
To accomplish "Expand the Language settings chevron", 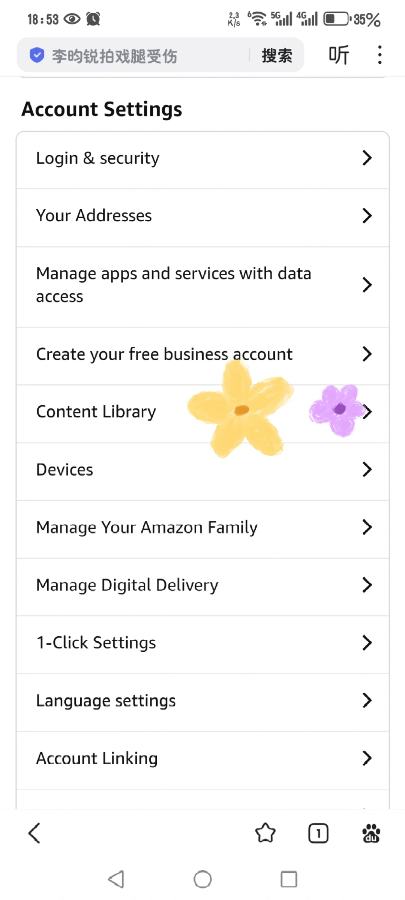I will 367,700.
